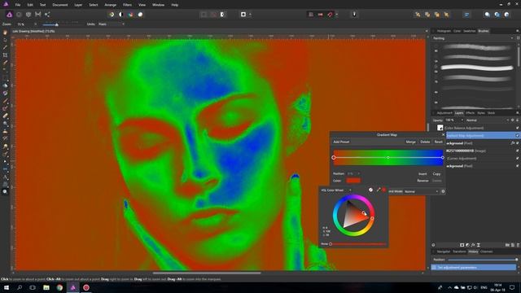
Task: Open the Filters menu
Action: (127, 5)
